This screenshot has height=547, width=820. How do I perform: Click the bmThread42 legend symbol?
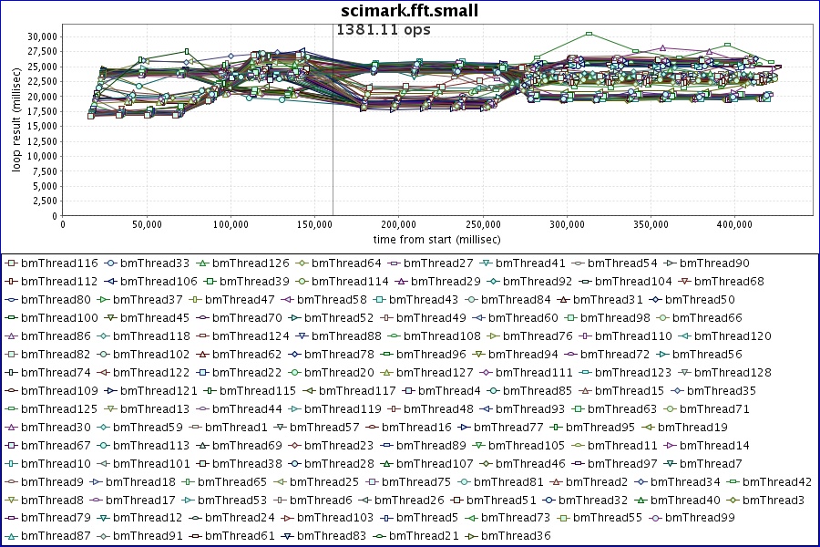point(733,482)
